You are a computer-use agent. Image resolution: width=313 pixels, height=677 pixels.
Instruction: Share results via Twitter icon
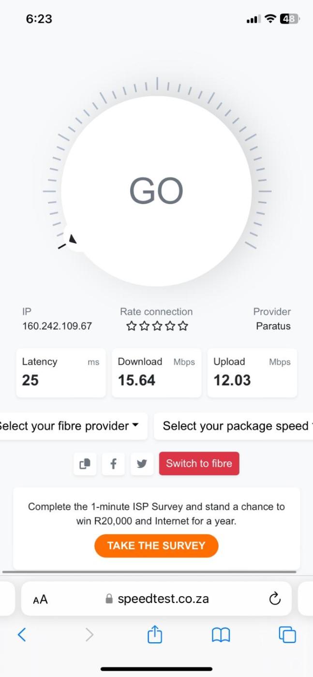click(142, 464)
